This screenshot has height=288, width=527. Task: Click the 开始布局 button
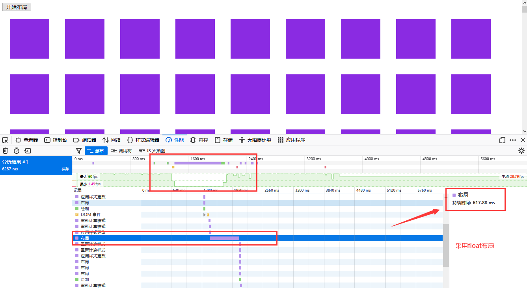pyautogui.click(x=17, y=7)
